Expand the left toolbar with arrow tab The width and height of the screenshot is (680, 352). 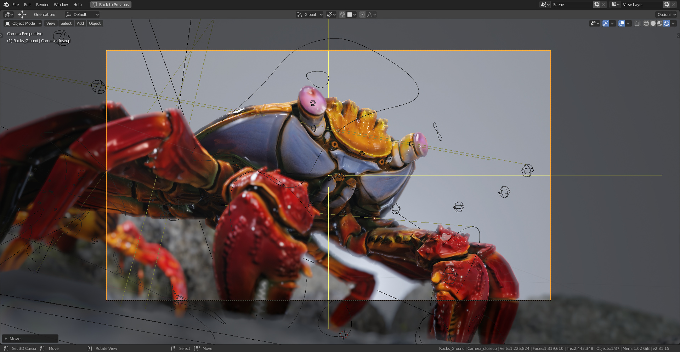tap(1, 35)
